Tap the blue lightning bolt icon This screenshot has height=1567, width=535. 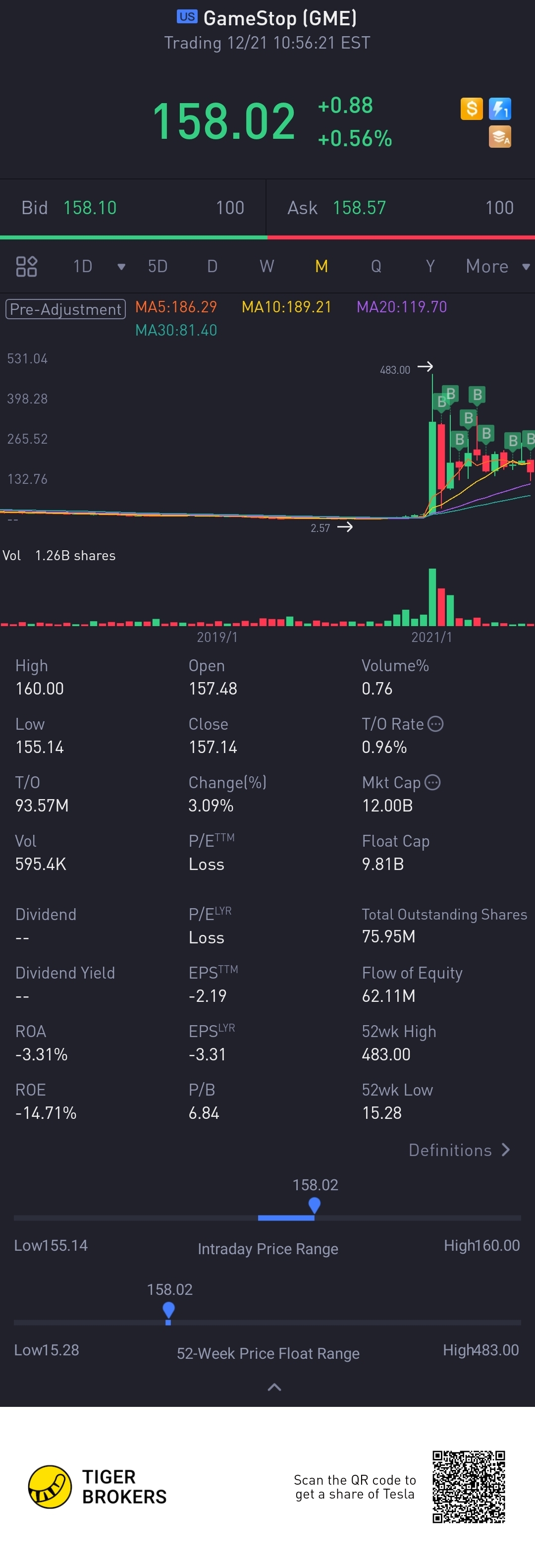(x=500, y=109)
